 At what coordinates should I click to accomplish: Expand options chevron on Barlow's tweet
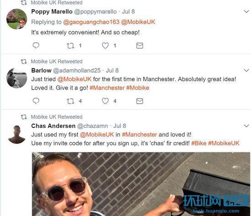click(246, 70)
